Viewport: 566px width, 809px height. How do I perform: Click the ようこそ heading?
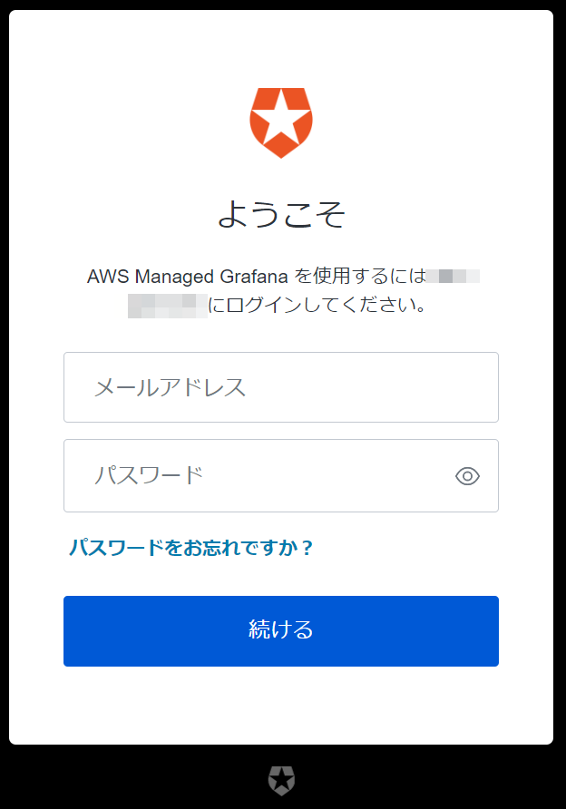coord(281,214)
